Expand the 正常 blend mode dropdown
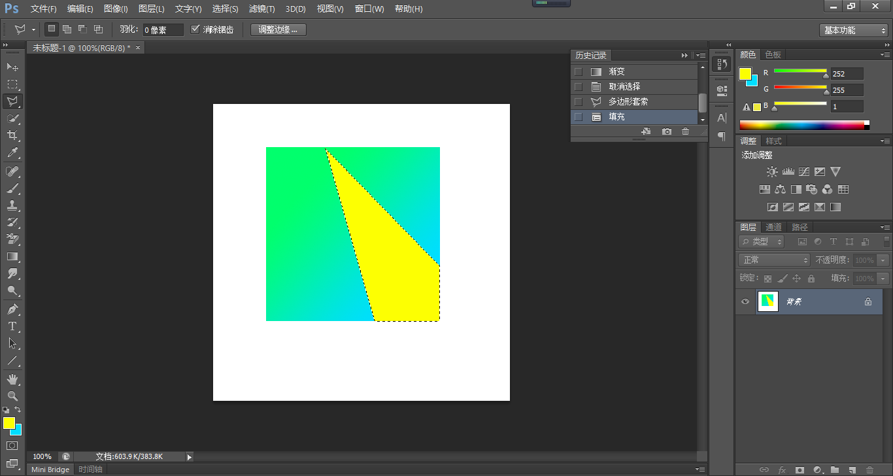Image resolution: width=893 pixels, height=476 pixels. point(774,260)
